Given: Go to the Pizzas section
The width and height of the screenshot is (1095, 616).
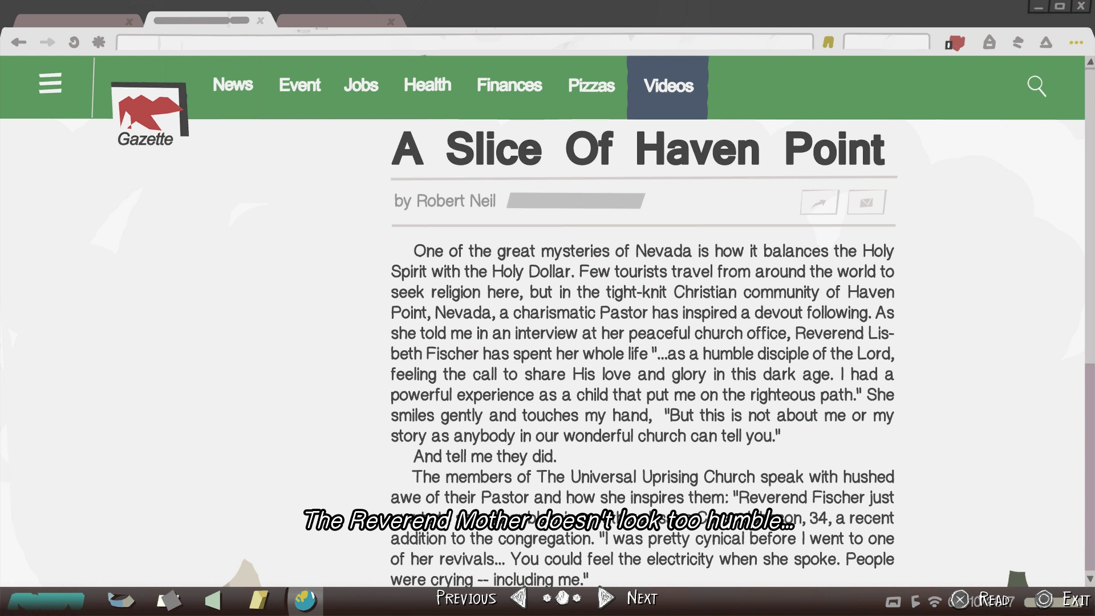Looking at the screenshot, I should [591, 86].
